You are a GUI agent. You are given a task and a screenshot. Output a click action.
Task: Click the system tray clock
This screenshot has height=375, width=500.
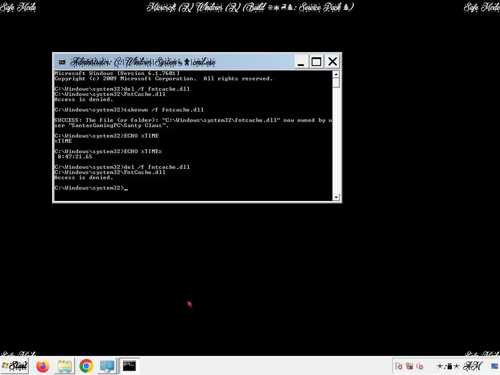pyautogui.click(x=459, y=366)
